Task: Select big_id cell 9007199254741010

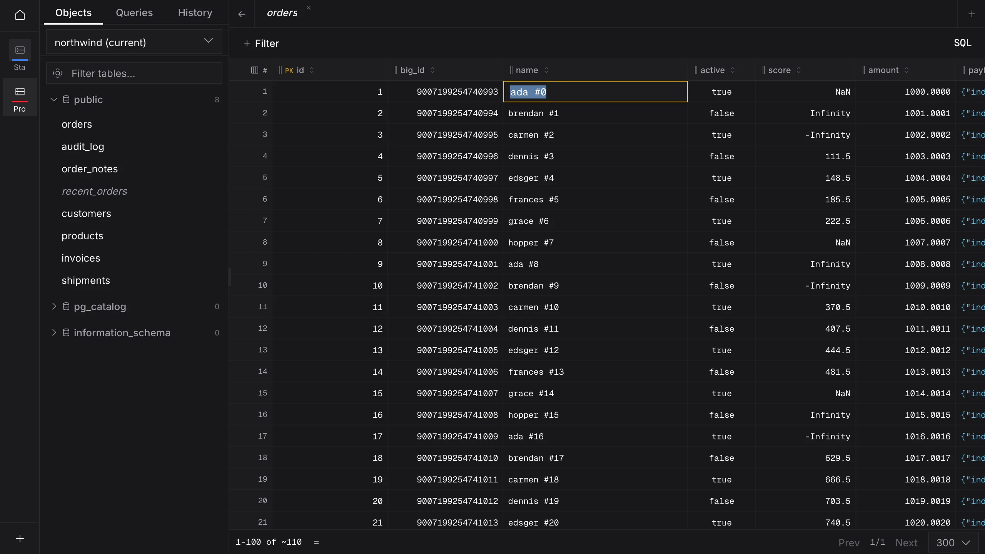Action: click(445, 458)
